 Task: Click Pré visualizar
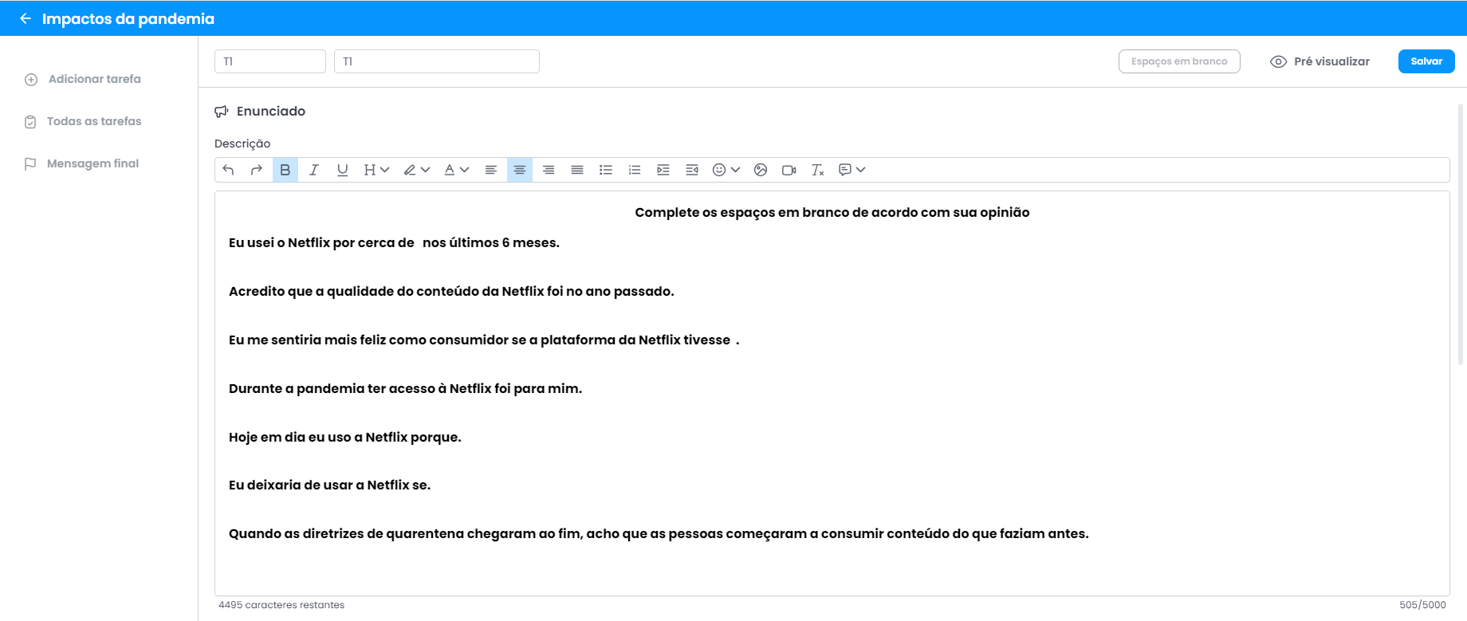click(x=1320, y=61)
